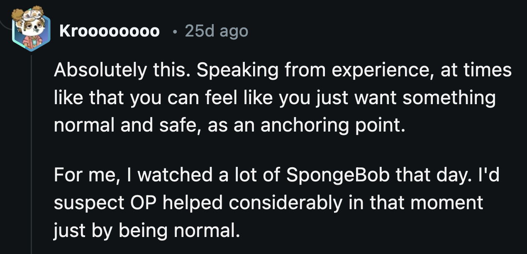Click the line starting 'suspect OP helped'

268,203
